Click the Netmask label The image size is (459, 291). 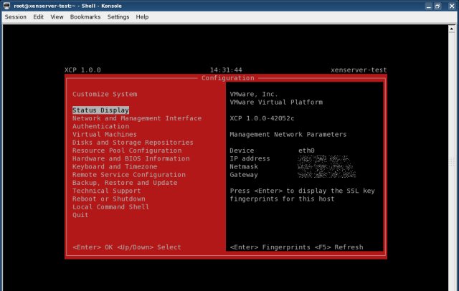244,166
